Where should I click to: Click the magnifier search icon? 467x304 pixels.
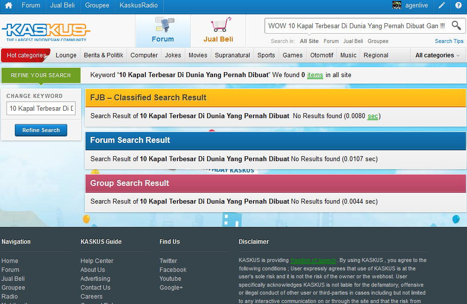(456, 26)
